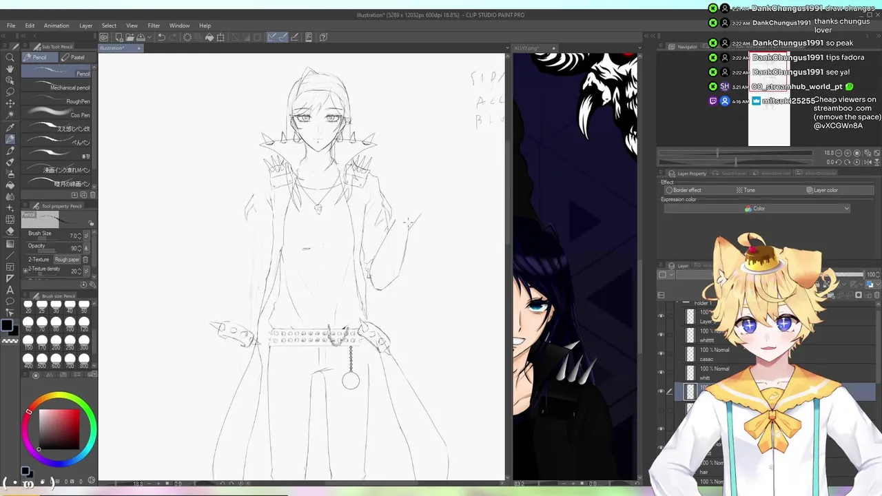This screenshot has width=882, height=496.
Task: Select the Gradient tool
Action: click(10, 244)
